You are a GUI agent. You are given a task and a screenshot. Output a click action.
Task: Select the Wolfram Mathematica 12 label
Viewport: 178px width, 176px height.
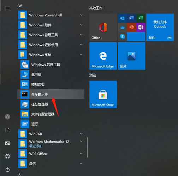coord(49,142)
